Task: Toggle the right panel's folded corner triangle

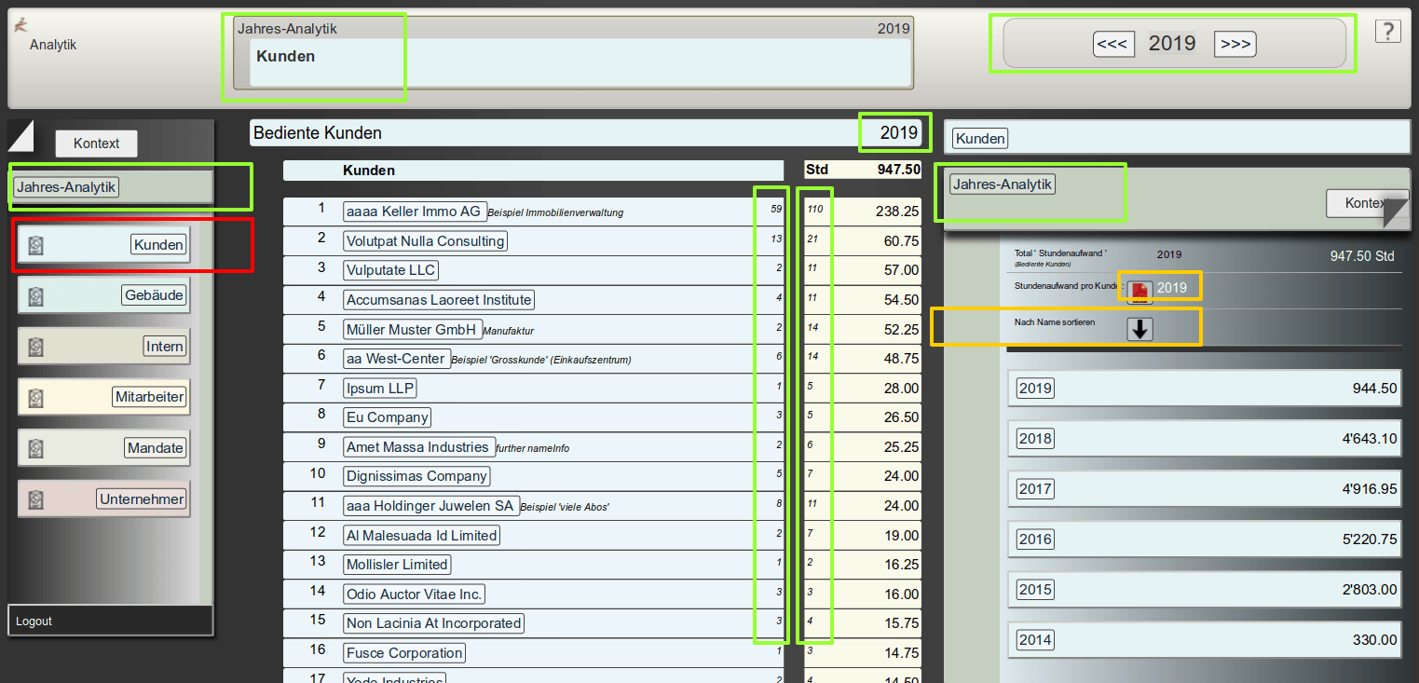Action: click(x=1397, y=213)
